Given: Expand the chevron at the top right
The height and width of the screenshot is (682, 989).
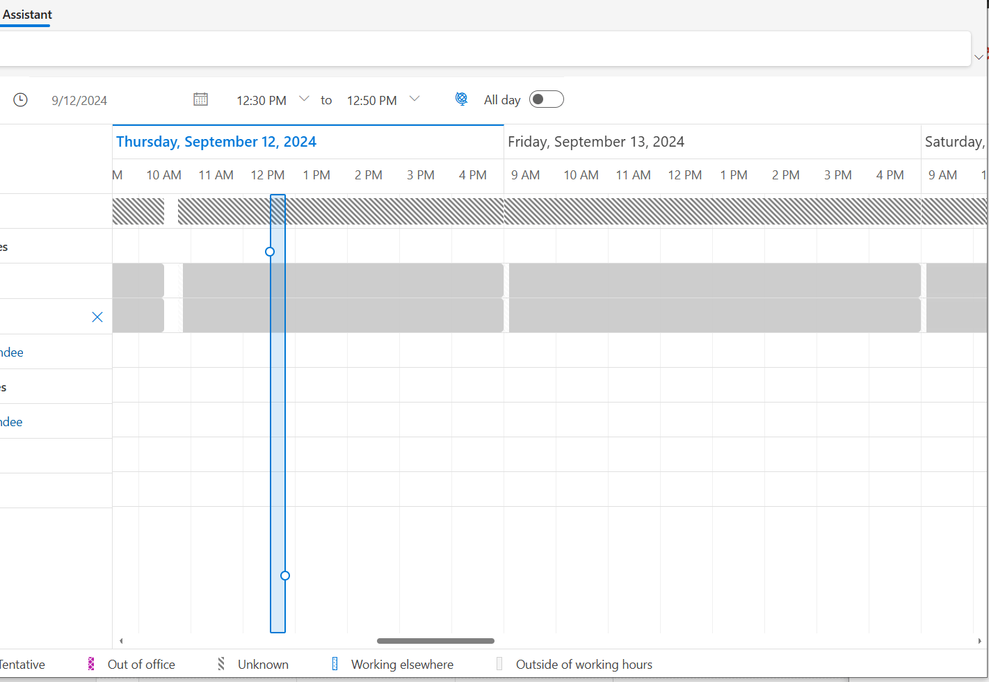Looking at the screenshot, I should point(979,57).
